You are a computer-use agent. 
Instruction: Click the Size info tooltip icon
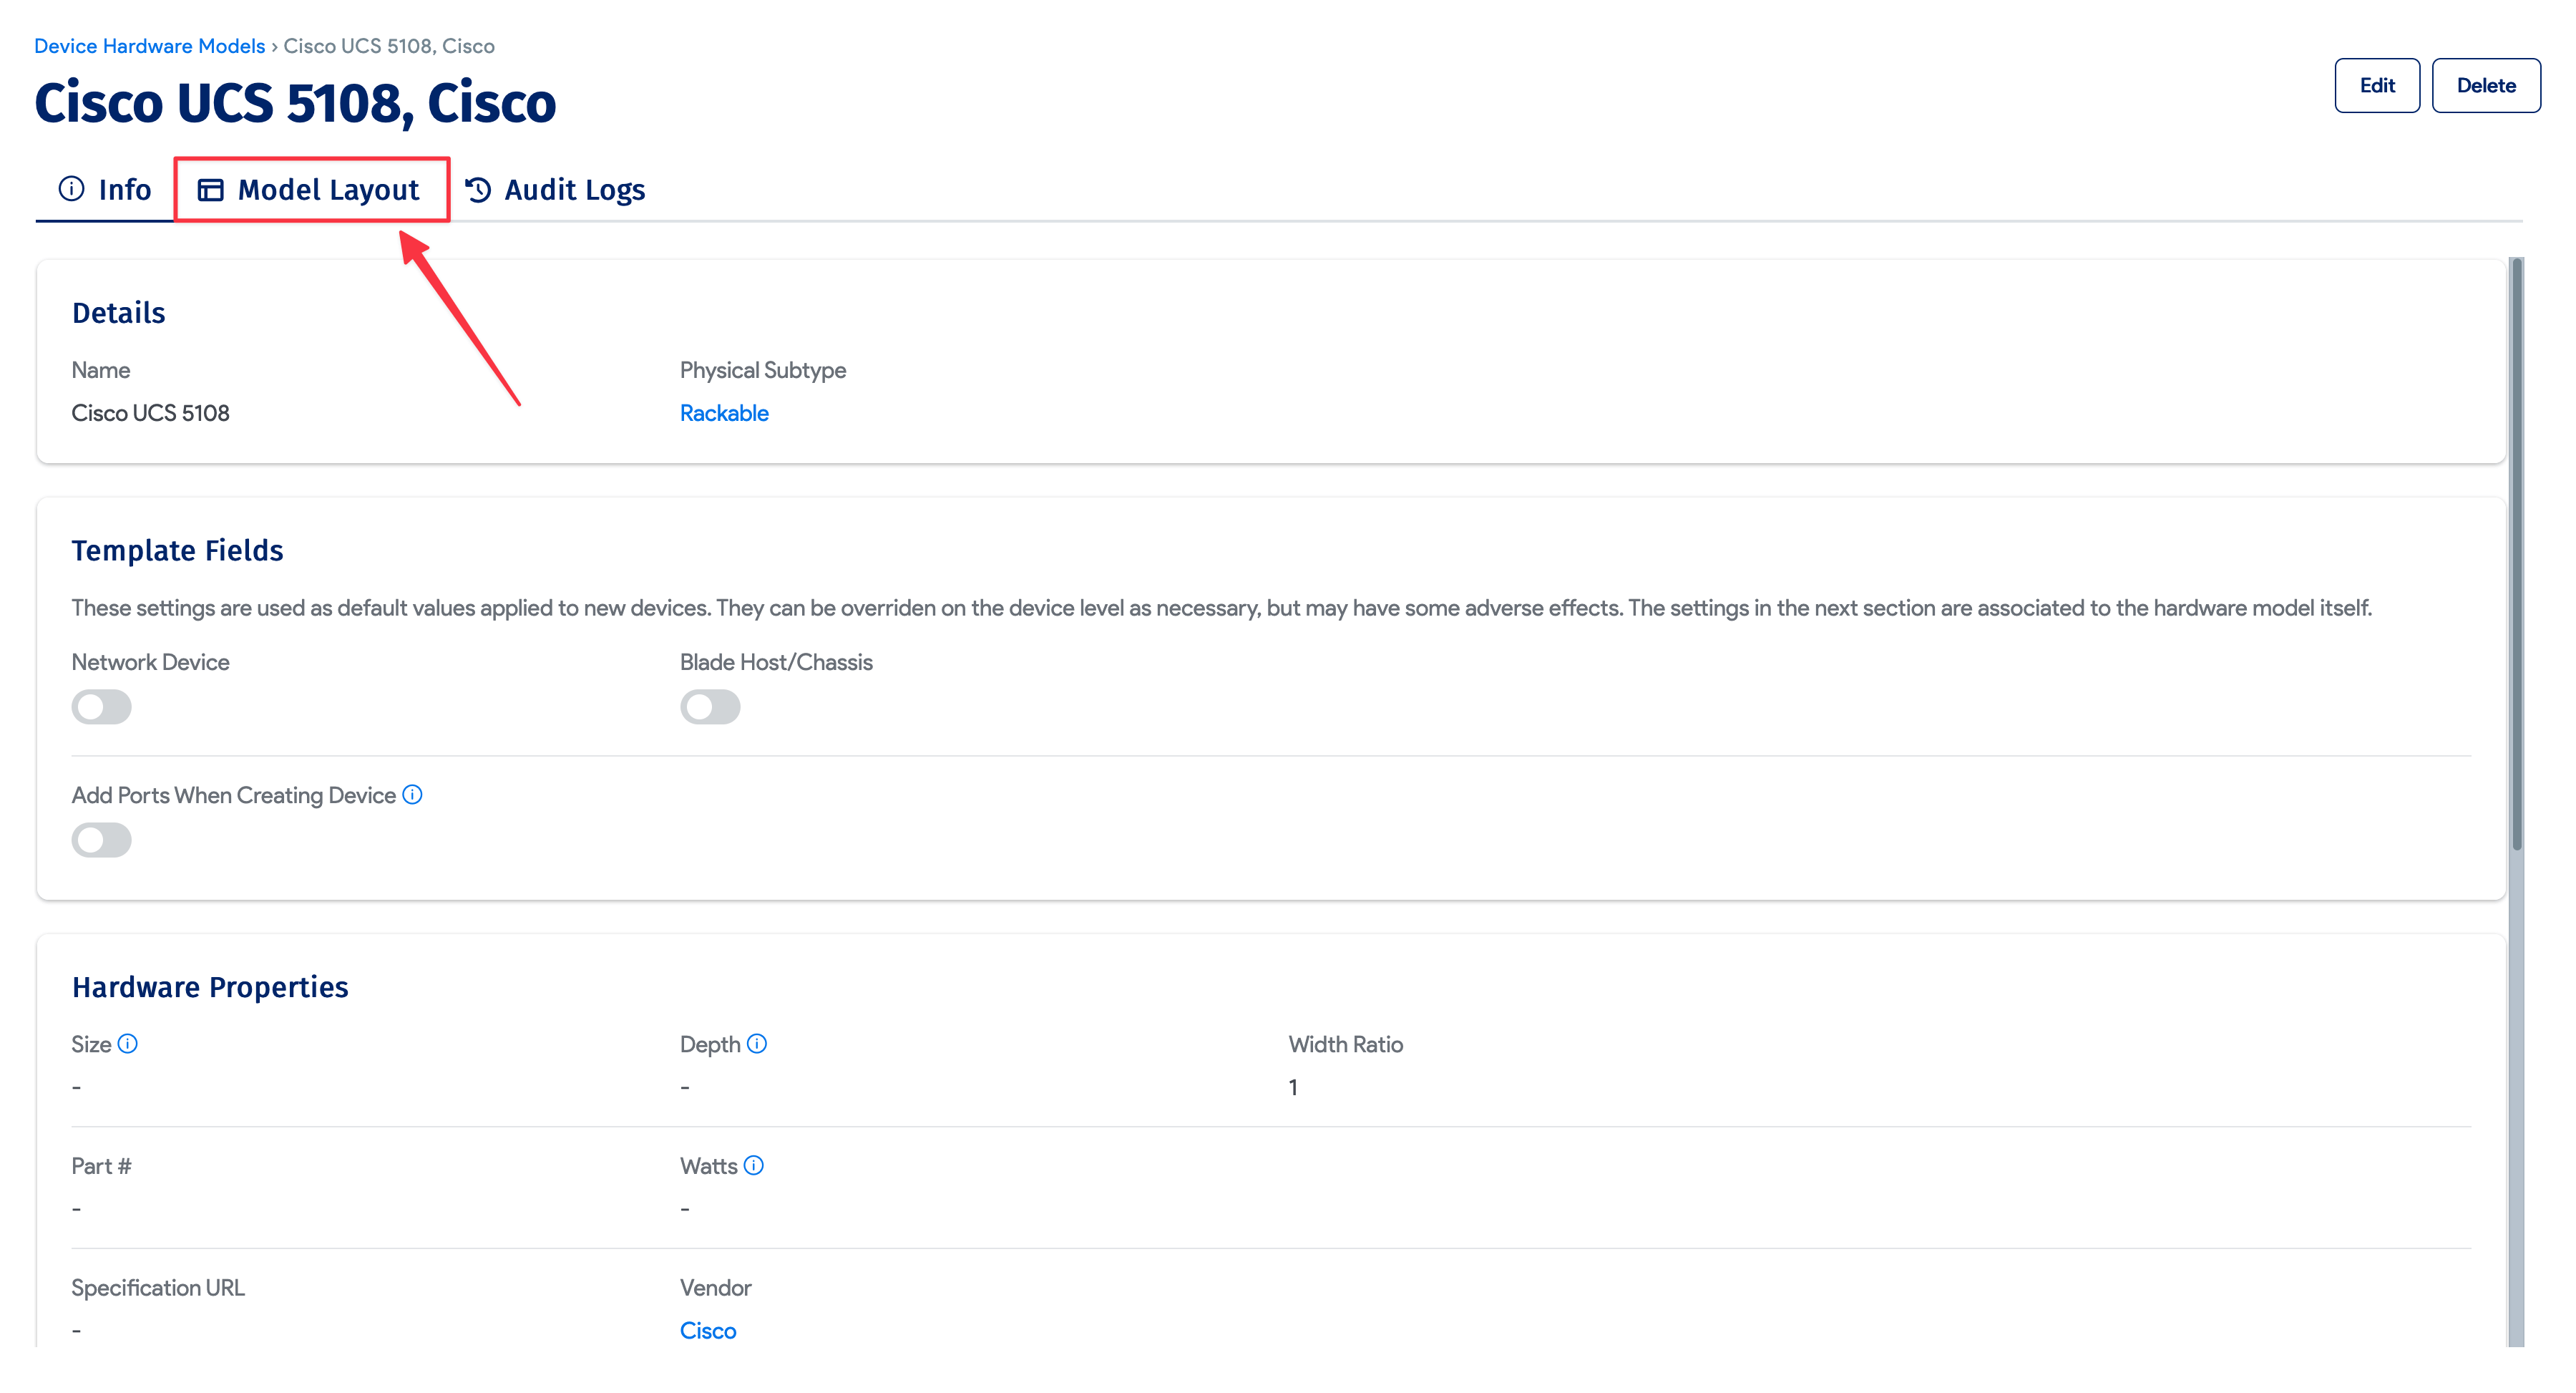(128, 1044)
